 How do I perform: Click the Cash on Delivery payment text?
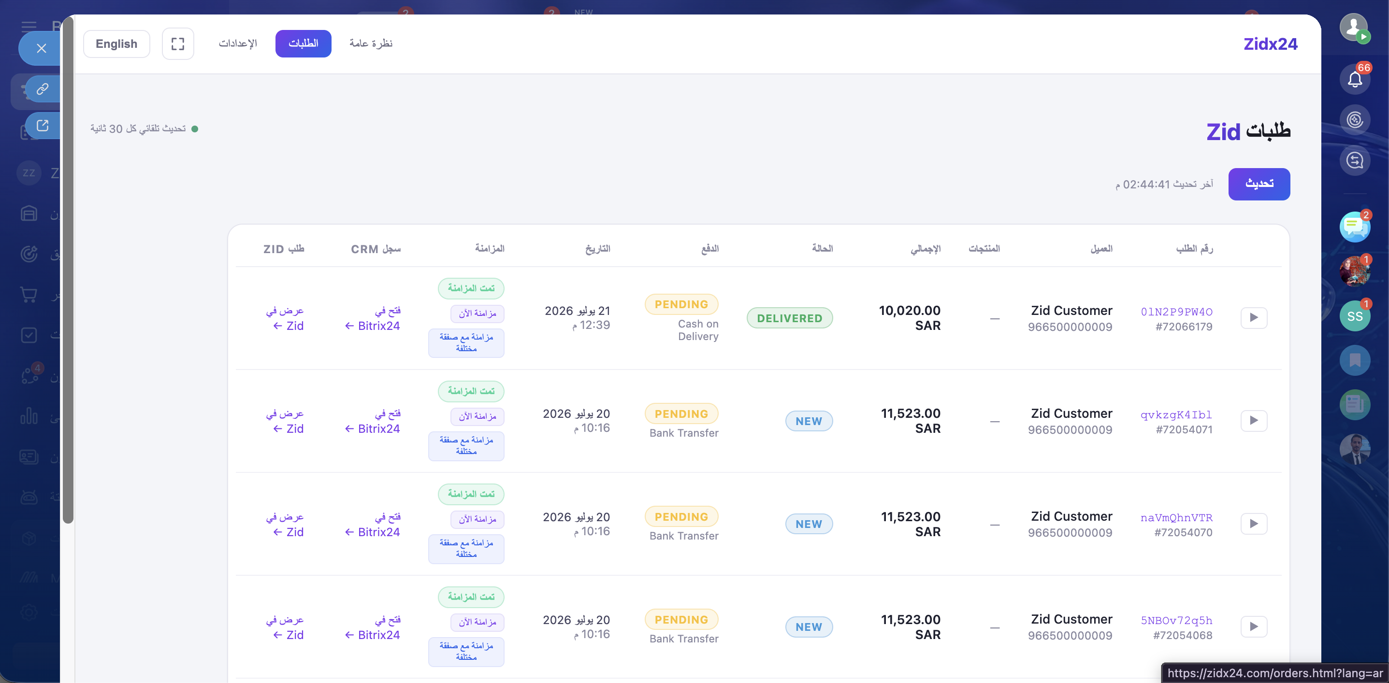point(698,330)
